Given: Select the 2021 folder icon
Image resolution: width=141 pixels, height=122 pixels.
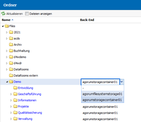Looking at the screenshot, I should click(11, 32).
